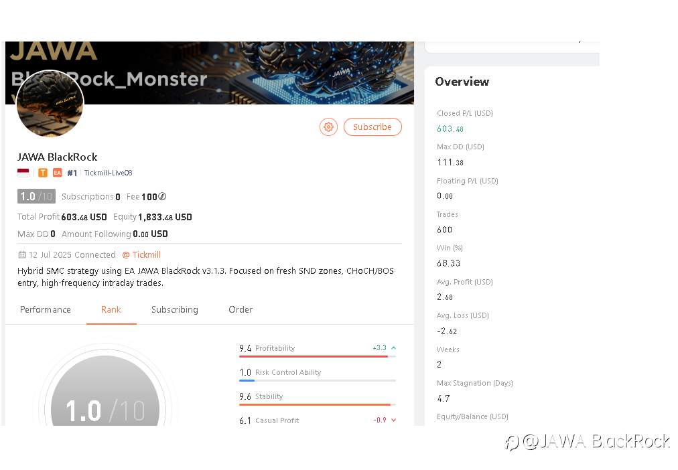This screenshot has width=678, height=470.
Task: Click the orange T badge icon
Action: (43, 173)
